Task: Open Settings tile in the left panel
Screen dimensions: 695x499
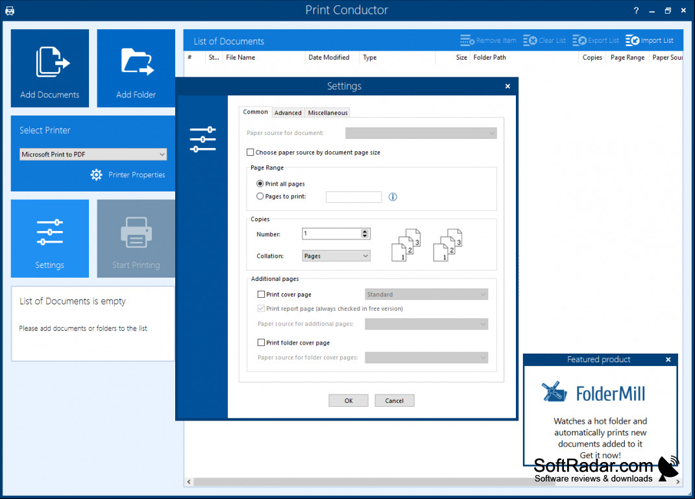Action: [49, 238]
